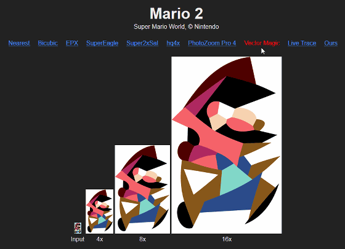The height and width of the screenshot is (249, 345).
Task: Click the Input caption label
Action: pos(78,239)
